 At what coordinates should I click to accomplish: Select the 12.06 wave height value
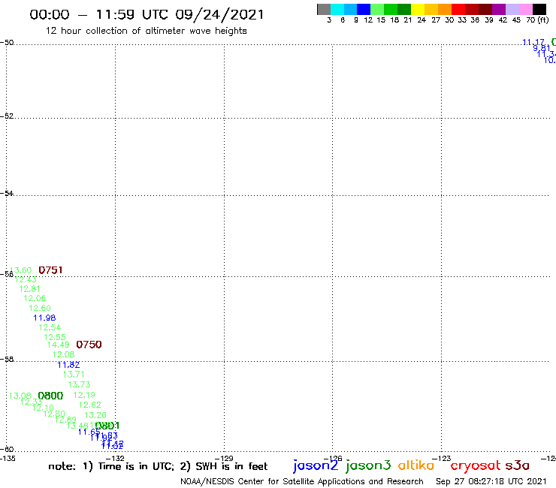click(x=35, y=298)
